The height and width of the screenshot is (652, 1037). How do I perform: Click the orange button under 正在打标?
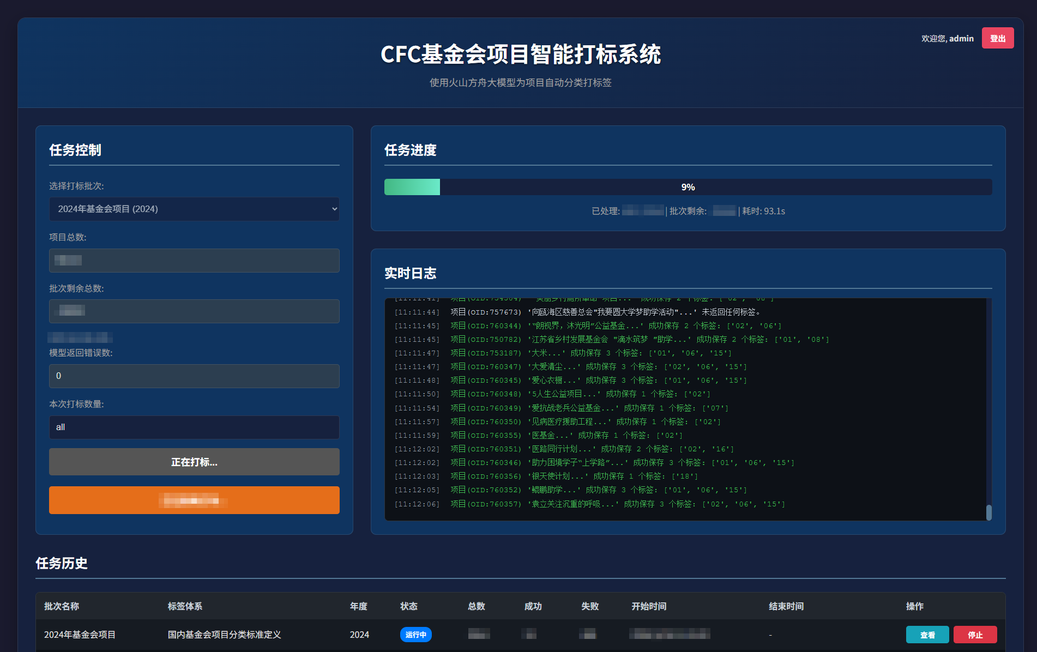(x=194, y=500)
